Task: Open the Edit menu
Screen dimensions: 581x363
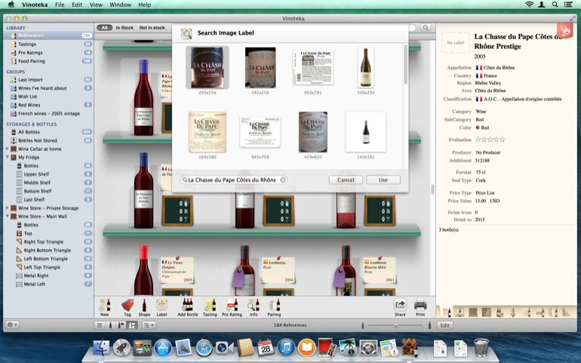Action: (77, 5)
